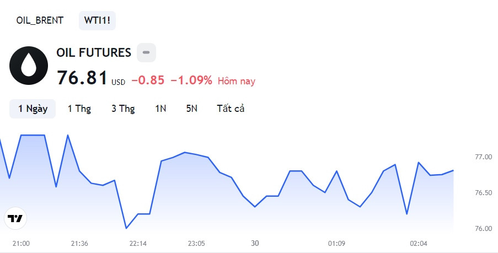The height and width of the screenshot is (253, 498).
Task: Select the WTI1! symbol tab
Action: tap(97, 20)
